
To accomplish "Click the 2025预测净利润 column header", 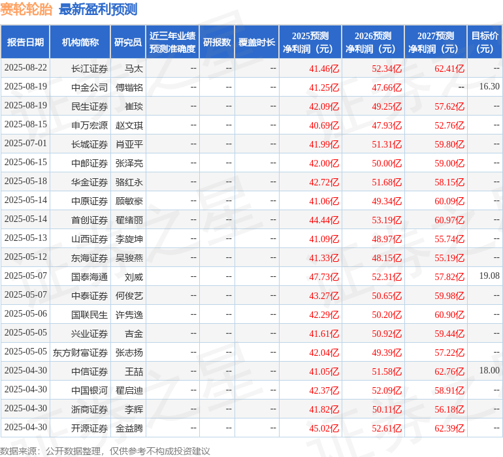I will click(310, 42).
